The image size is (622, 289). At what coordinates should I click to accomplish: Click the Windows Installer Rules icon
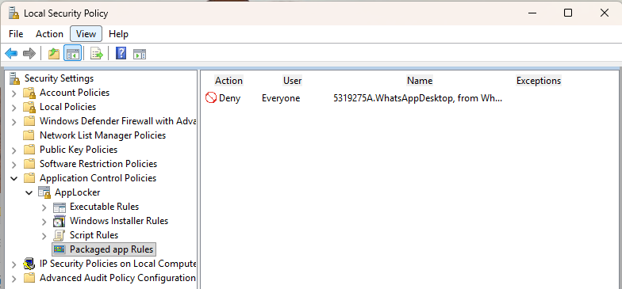(59, 222)
